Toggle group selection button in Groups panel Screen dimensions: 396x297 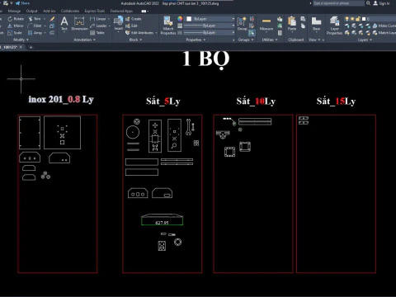coord(252,33)
